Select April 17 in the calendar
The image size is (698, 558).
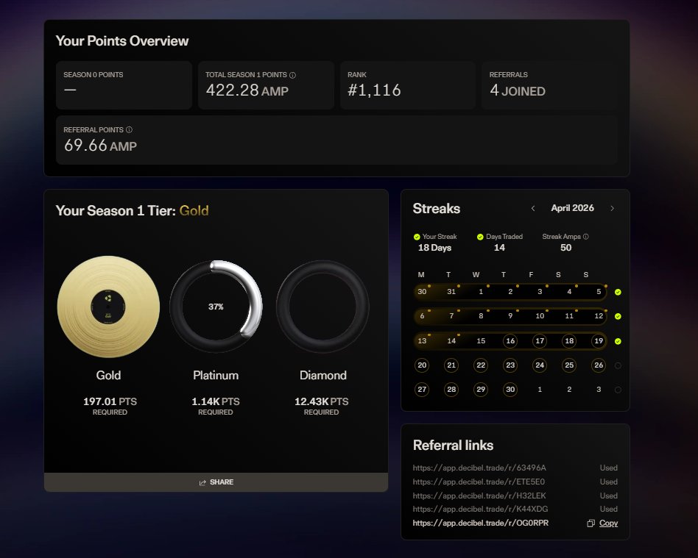[x=540, y=341]
